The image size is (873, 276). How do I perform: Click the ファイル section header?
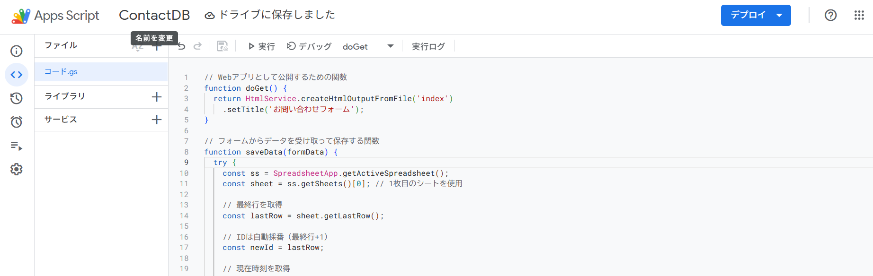pyautogui.click(x=61, y=45)
